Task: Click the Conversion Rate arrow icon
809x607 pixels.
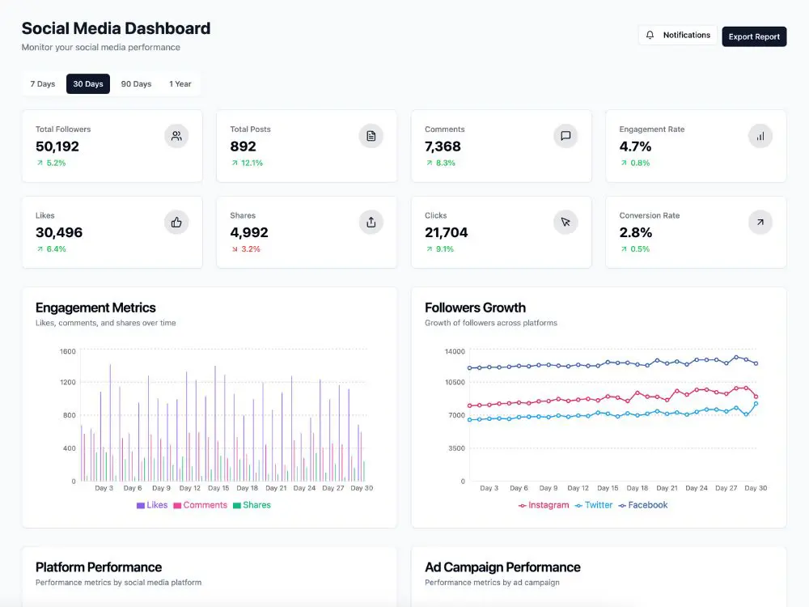Action: (x=760, y=223)
